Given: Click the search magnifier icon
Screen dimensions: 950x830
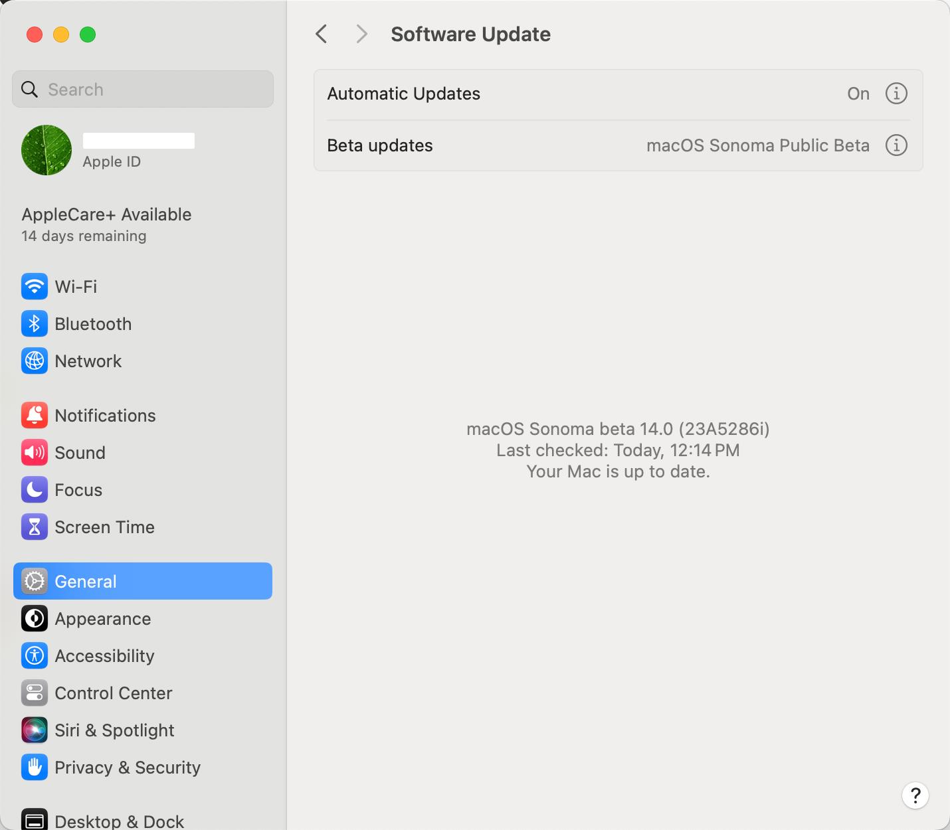Looking at the screenshot, I should (30, 89).
